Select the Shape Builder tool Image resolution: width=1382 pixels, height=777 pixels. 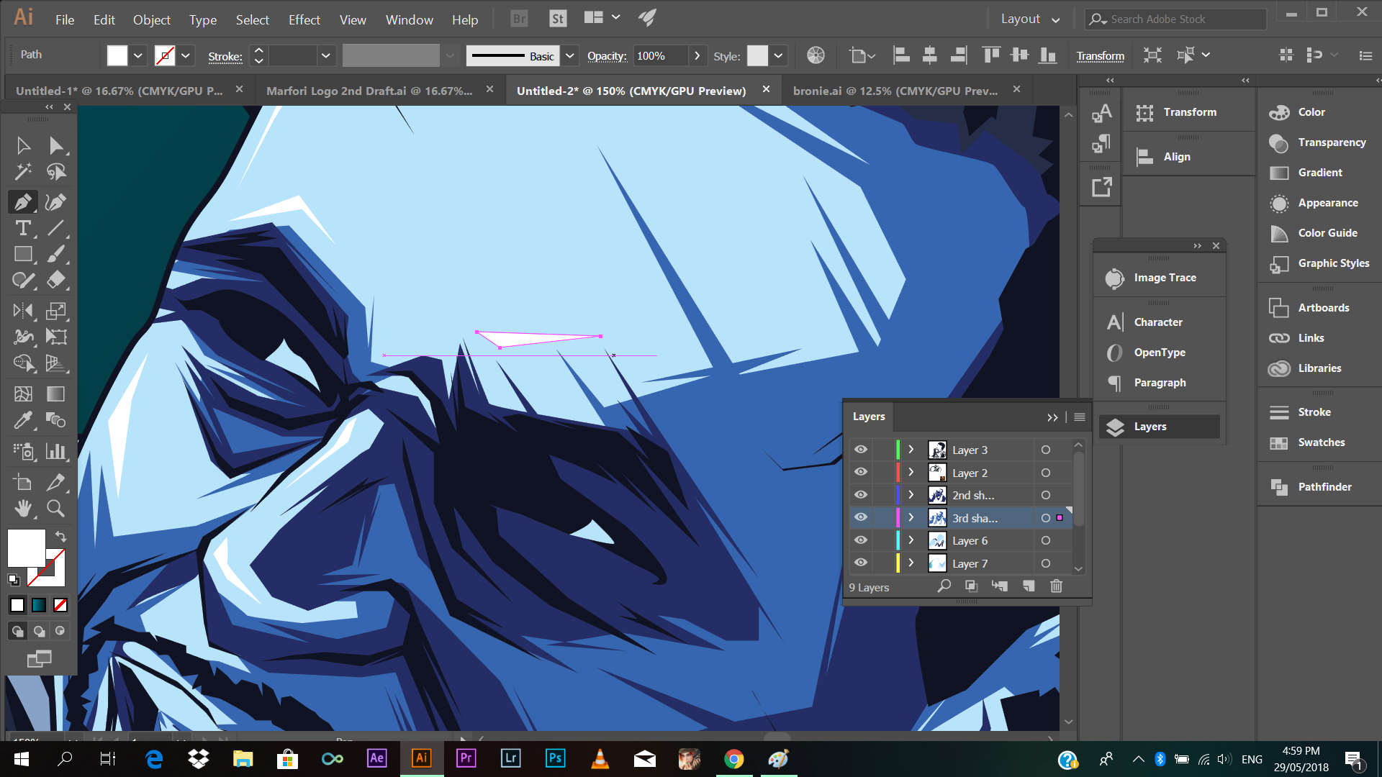[23, 363]
